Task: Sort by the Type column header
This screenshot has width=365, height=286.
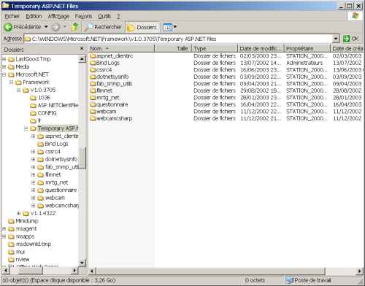Action: [215, 49]
